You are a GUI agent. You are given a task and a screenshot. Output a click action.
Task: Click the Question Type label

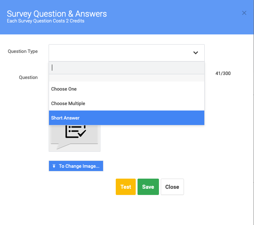click(22, 51)
